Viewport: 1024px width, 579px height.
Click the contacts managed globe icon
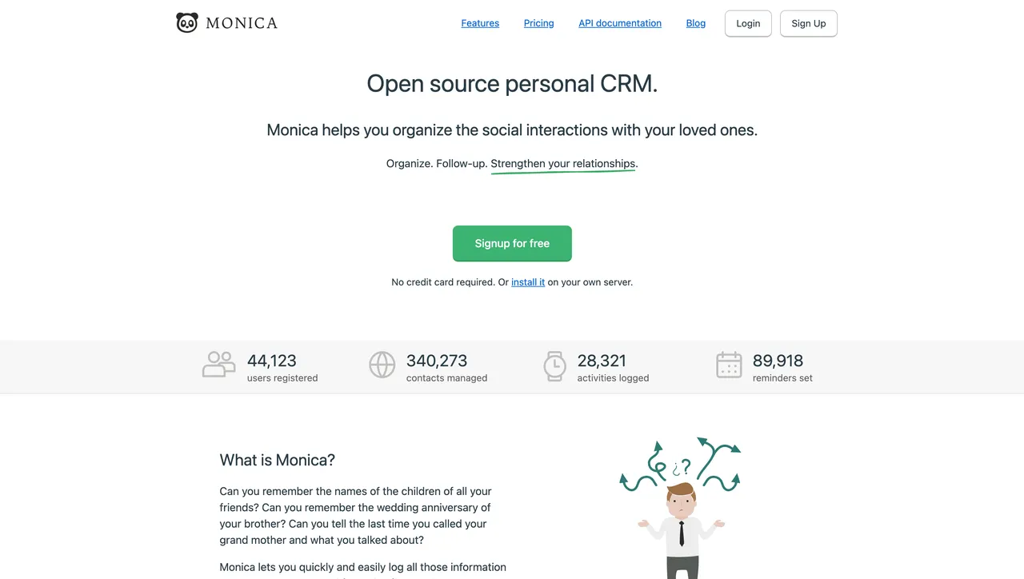(x=382, y=365)
